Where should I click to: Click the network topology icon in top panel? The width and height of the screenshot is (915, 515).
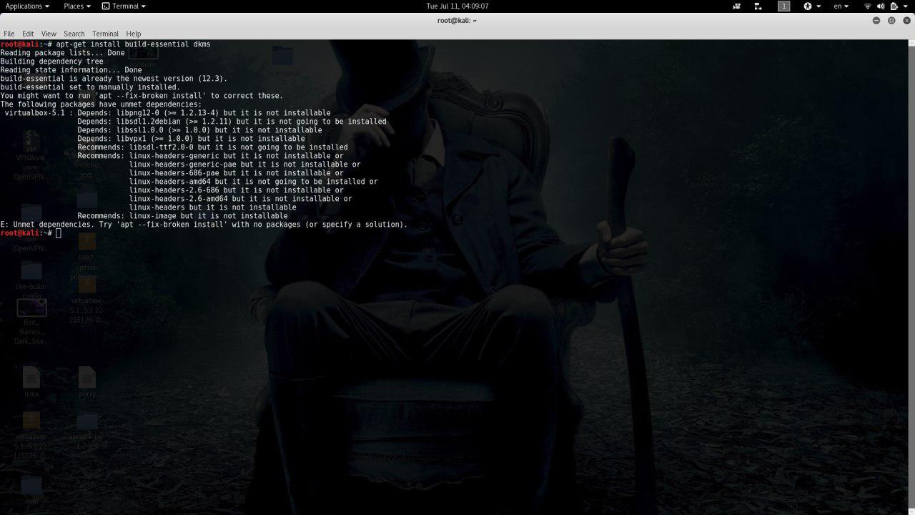(x=758, y=6)
